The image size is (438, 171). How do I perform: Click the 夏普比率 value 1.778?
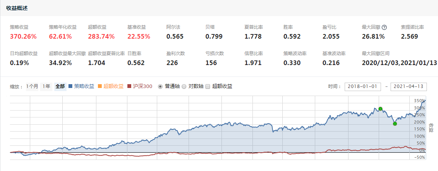click(253, 37)
